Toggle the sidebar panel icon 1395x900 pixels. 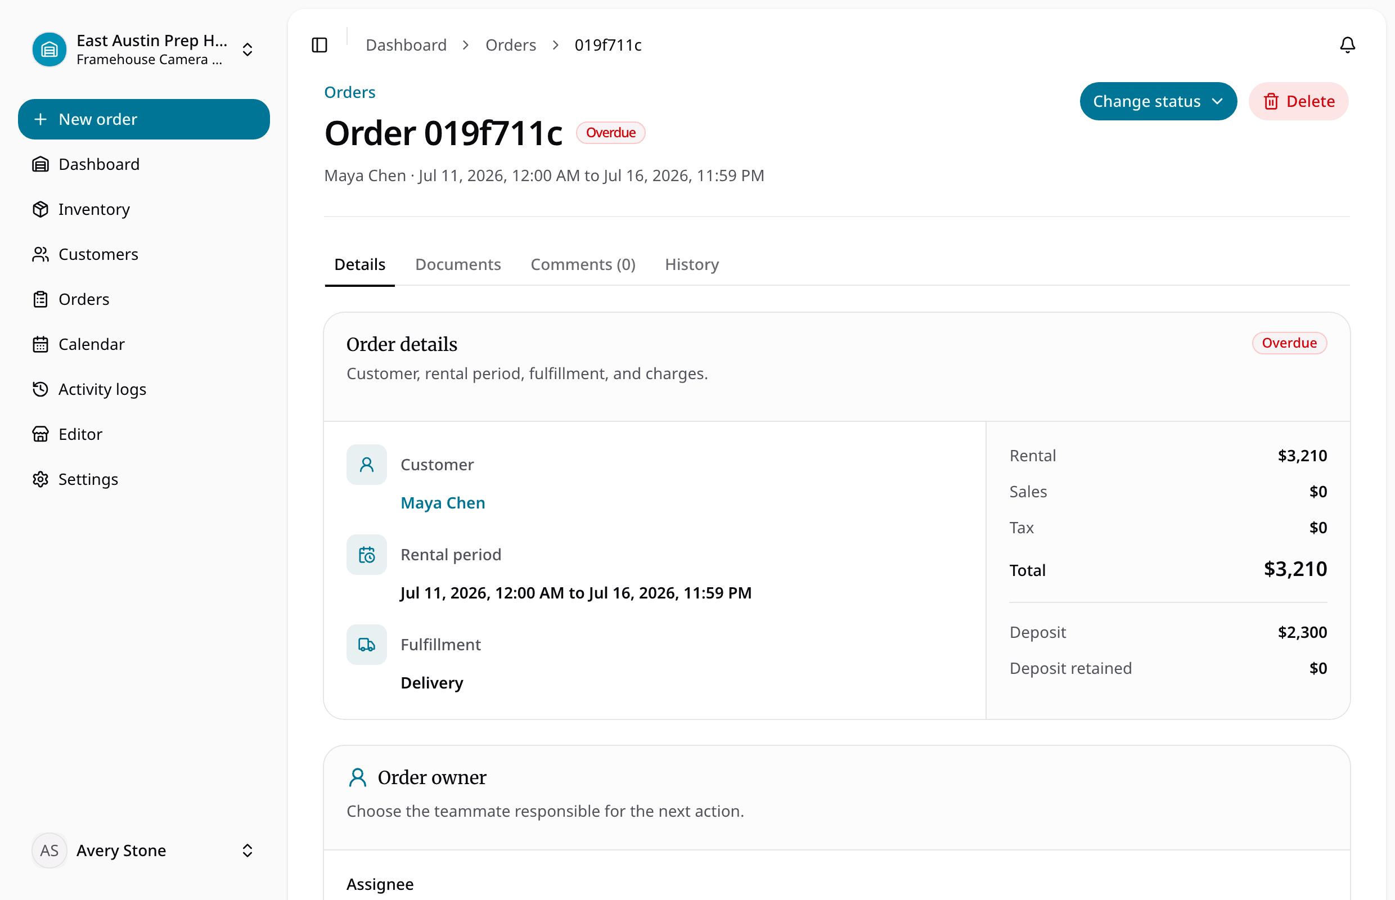pos(319,45)
